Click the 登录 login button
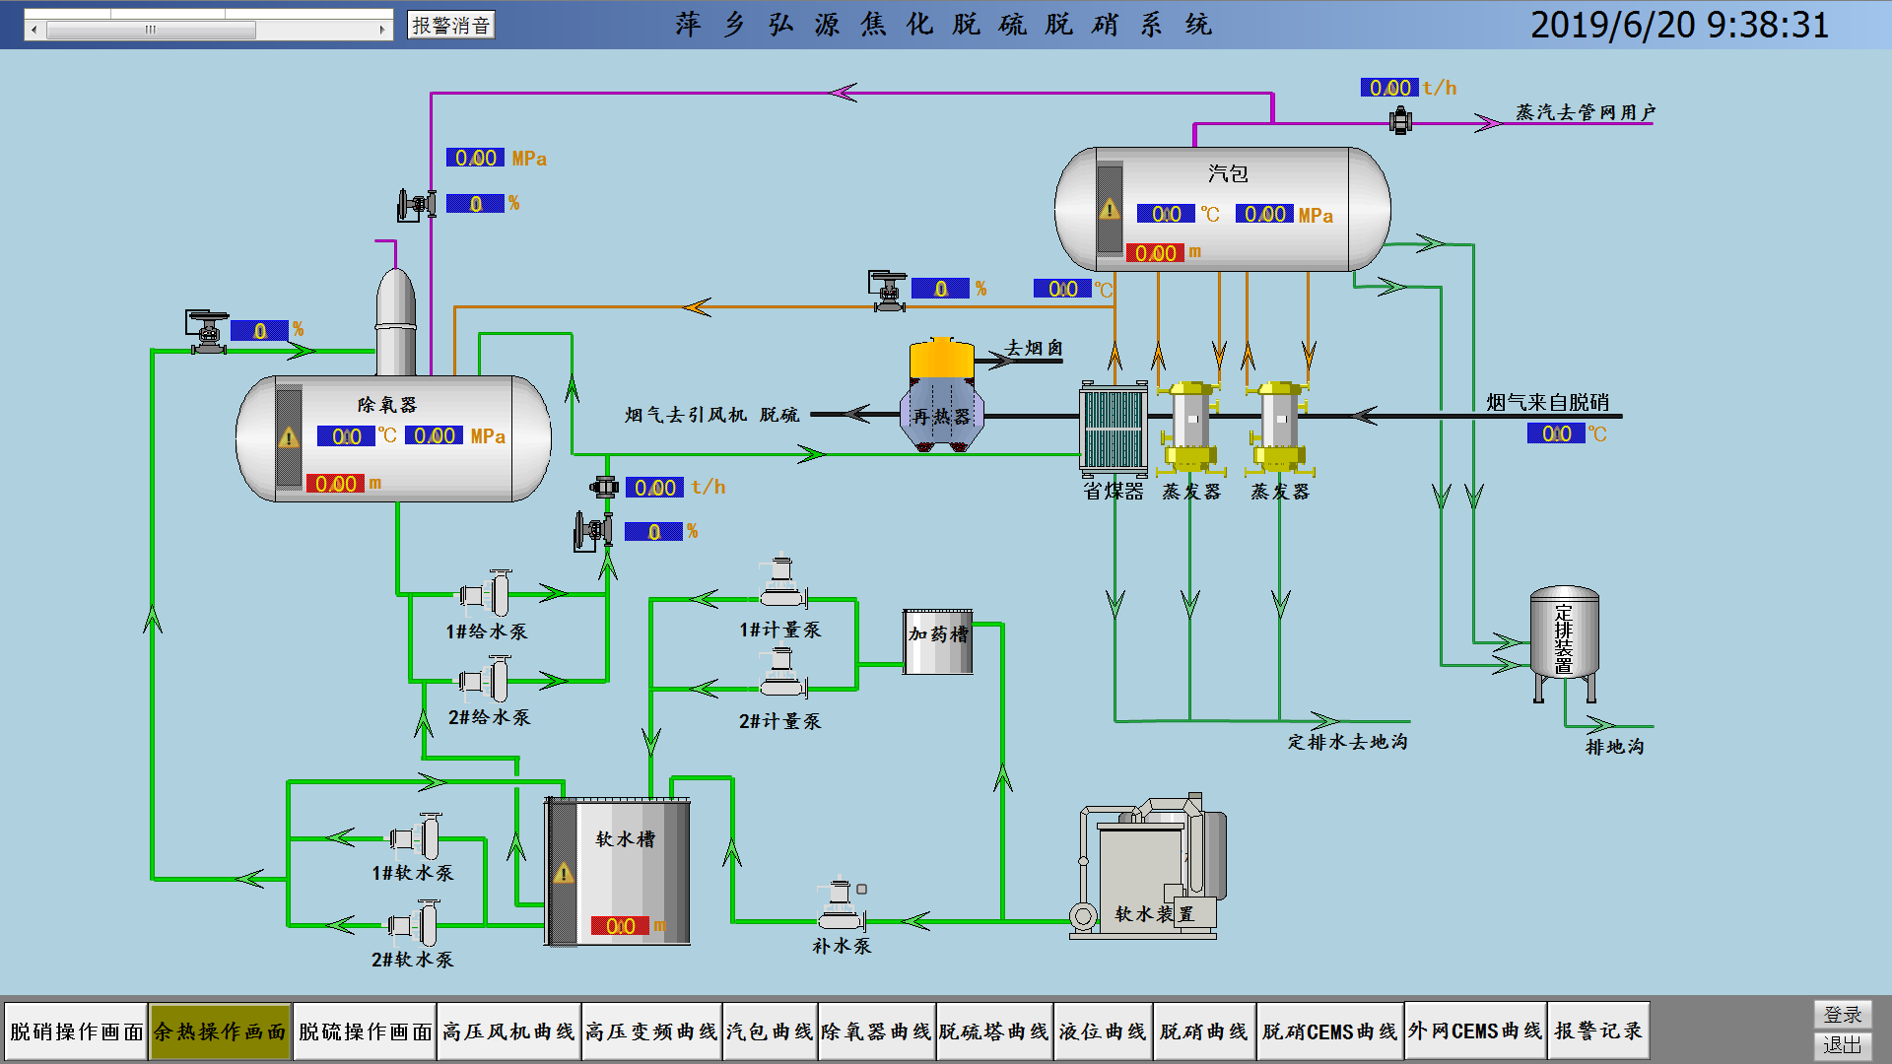The height and width of the screenshot is (1064, 1892). click(x=1842, y=1014)
